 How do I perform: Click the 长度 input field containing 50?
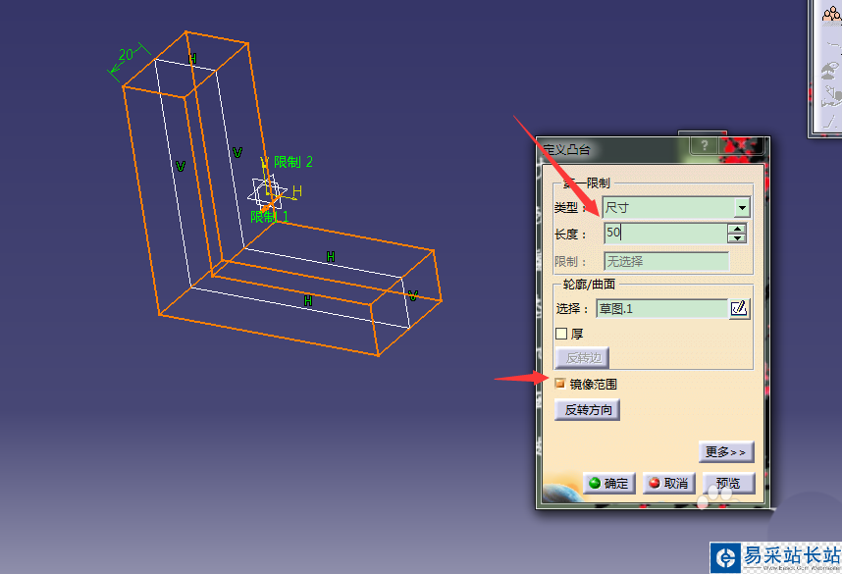tap(666, 234)
